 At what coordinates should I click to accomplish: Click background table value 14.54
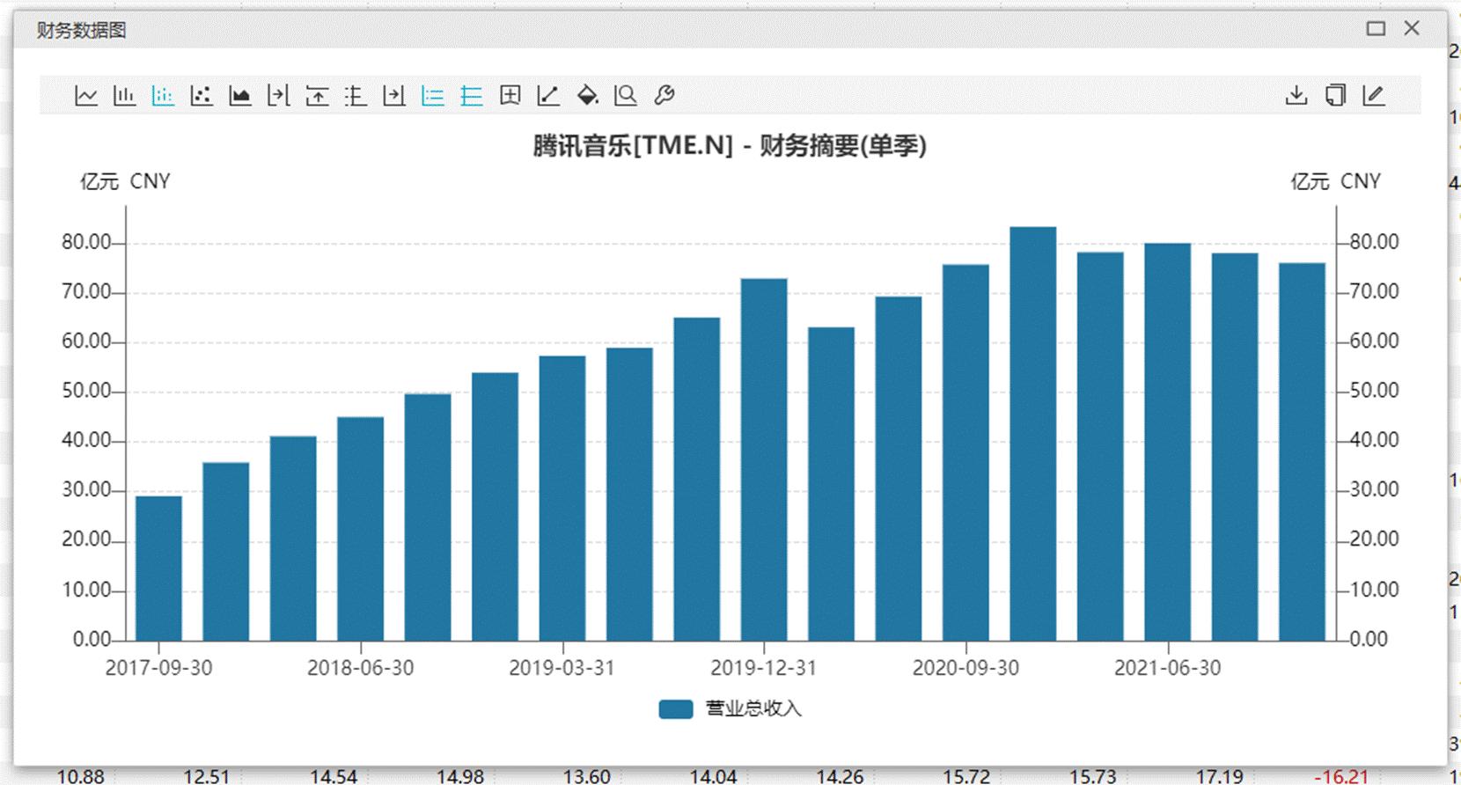pyautogui.click(x=334, y=776)
